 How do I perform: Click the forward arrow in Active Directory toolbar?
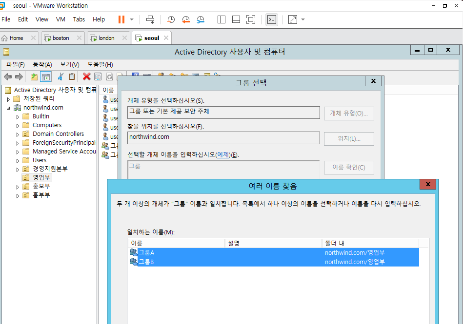pos(19,77)
